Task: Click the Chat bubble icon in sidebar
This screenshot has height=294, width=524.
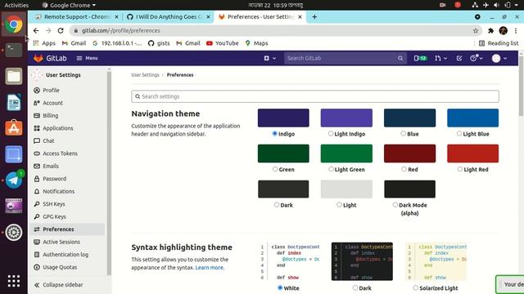Action: tap(37, 141)
